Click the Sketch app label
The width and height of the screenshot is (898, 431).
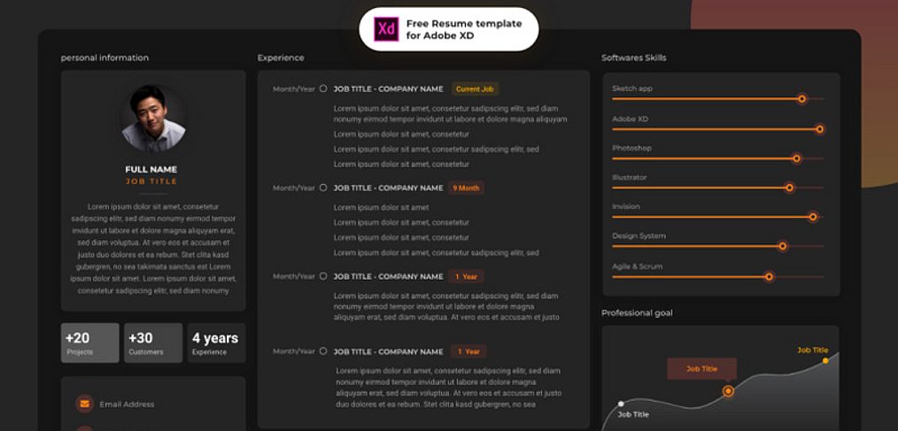(632, 89)
